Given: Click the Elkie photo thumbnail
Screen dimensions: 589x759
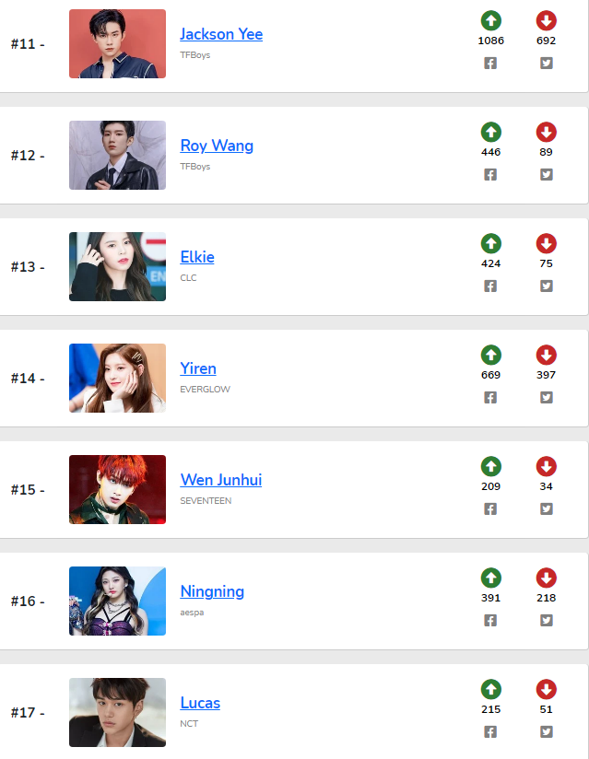Looking at the screenshot, I should tap(117, 267).
